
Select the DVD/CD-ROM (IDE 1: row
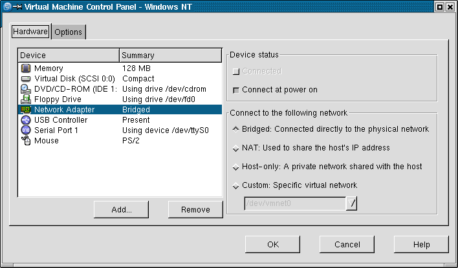[76, 89]
